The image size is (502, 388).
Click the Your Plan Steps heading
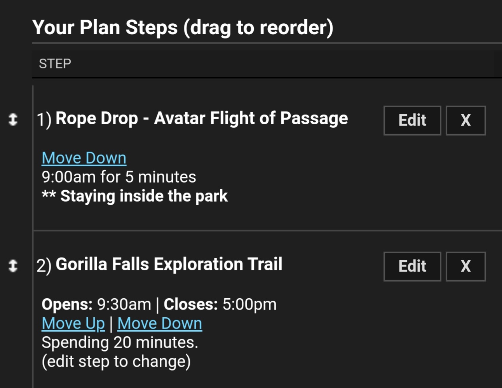(183, 28)
